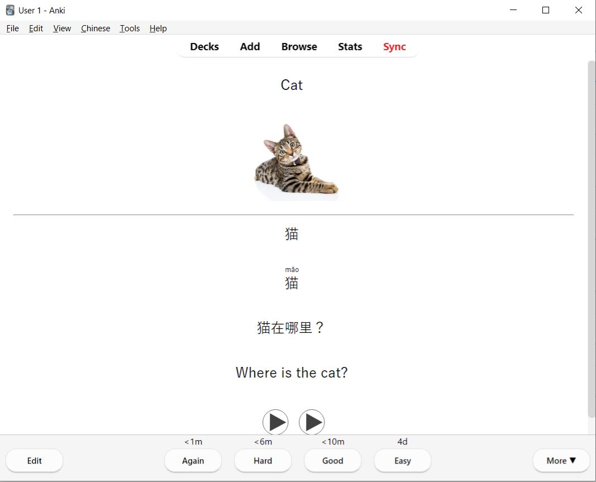Viewport: 596px width, 482px height.
Task: Minimize the Anki window
Action: 513,10
